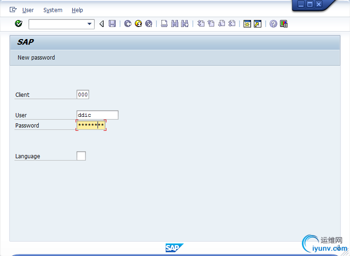Screen dimensions: 350x256
Task: Close the SAP logon window
Action: pos(319,4)
